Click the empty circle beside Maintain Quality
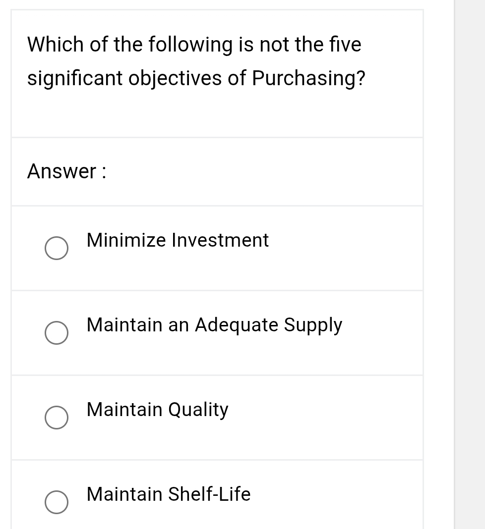The height and width of the screenshot is (529, 485). coord(57,418)
